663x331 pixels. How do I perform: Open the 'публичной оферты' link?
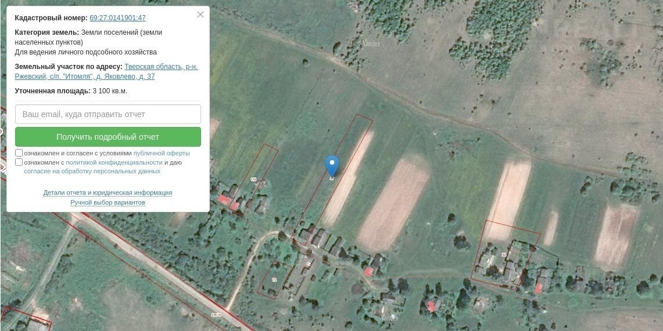tap(162, 153)
